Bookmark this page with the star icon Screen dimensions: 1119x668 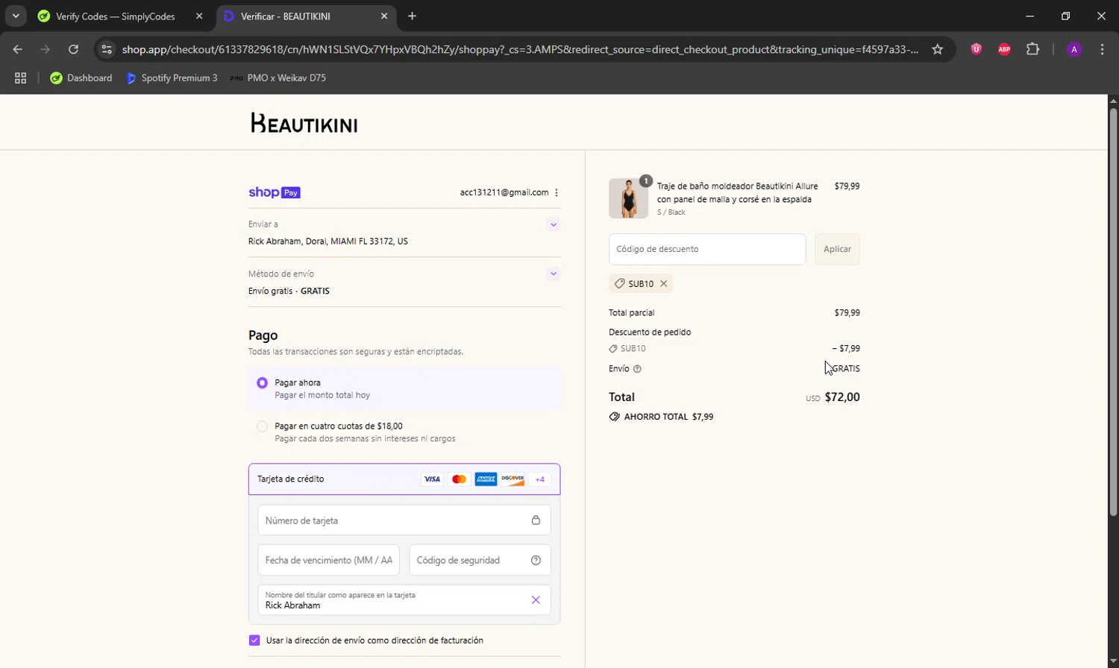coord(938,49)
